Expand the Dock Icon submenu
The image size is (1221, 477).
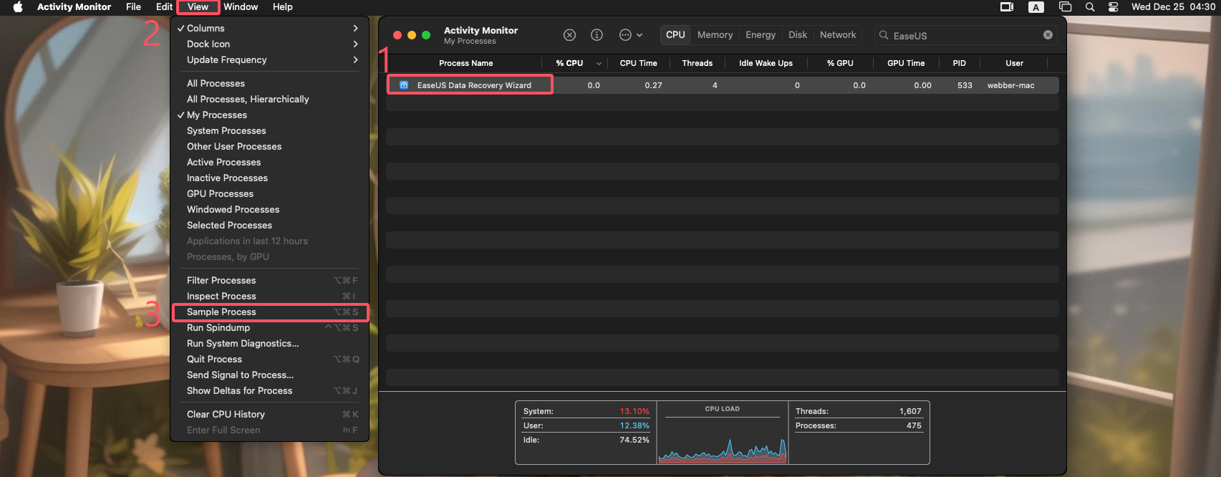[x=269, y=44]
